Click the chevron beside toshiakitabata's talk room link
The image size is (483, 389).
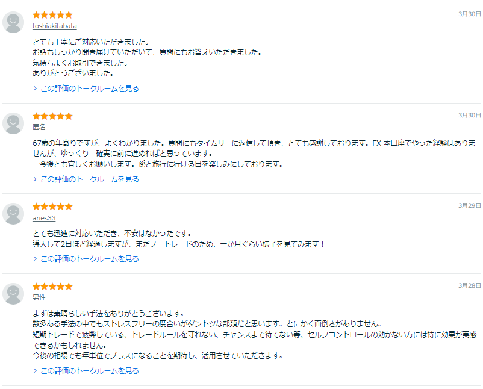pyautogui.click(x=36, y=89)
